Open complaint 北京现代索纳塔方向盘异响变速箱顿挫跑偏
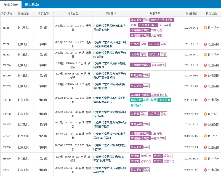This screenshot has width=221, height=176. 109,44
